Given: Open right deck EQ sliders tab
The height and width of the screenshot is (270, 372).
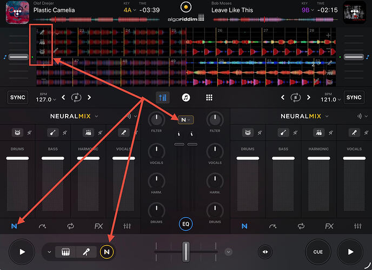Looking at the screenshot, I should (x=358, y=226).
